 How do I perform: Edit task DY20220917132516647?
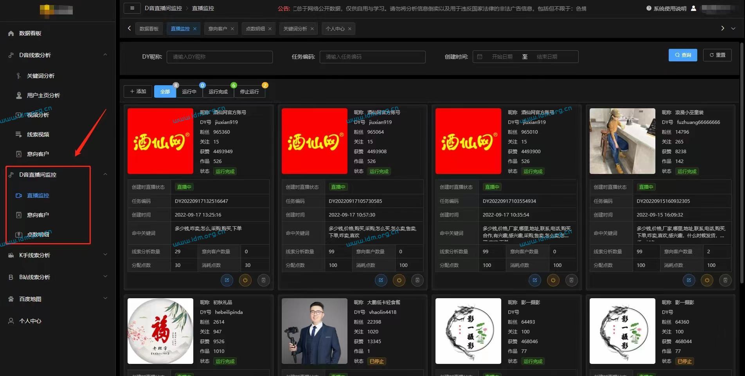[227, 280]
